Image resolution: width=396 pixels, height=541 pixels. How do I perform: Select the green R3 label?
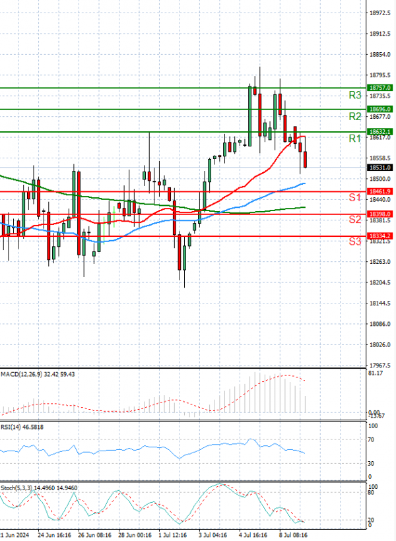355,95
